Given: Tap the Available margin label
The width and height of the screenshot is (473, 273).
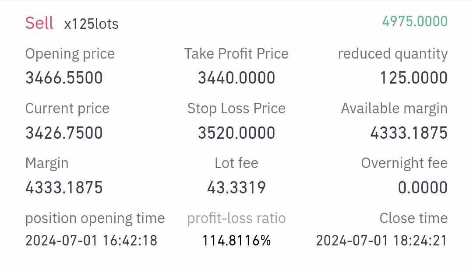Looking at the screenshot, I should coord(394,108).
